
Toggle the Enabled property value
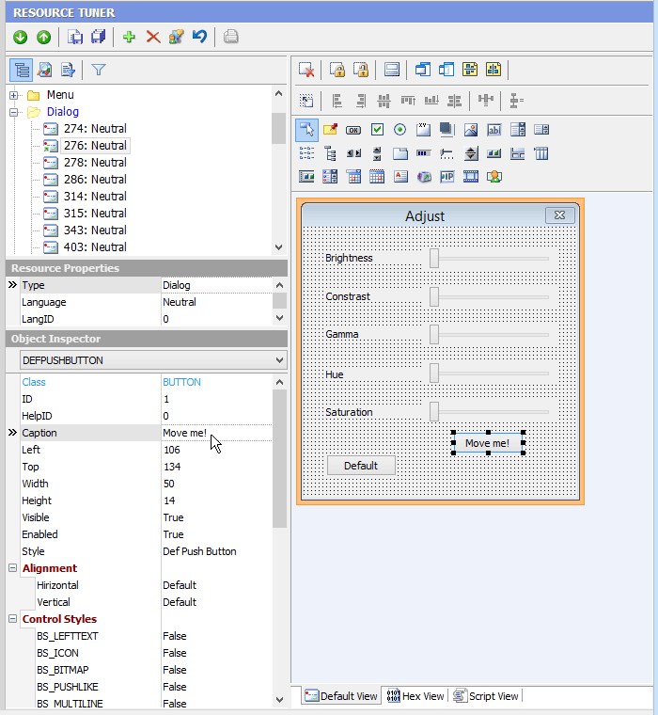pos(173,534)
